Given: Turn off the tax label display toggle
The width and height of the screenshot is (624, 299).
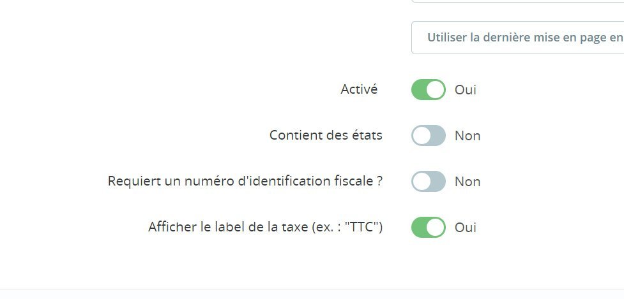Looking at the screenshot, I should (428, 228).
